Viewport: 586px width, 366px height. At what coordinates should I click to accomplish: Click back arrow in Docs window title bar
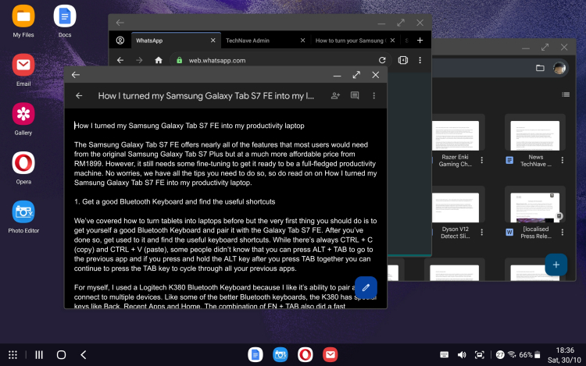coord(76,75)
